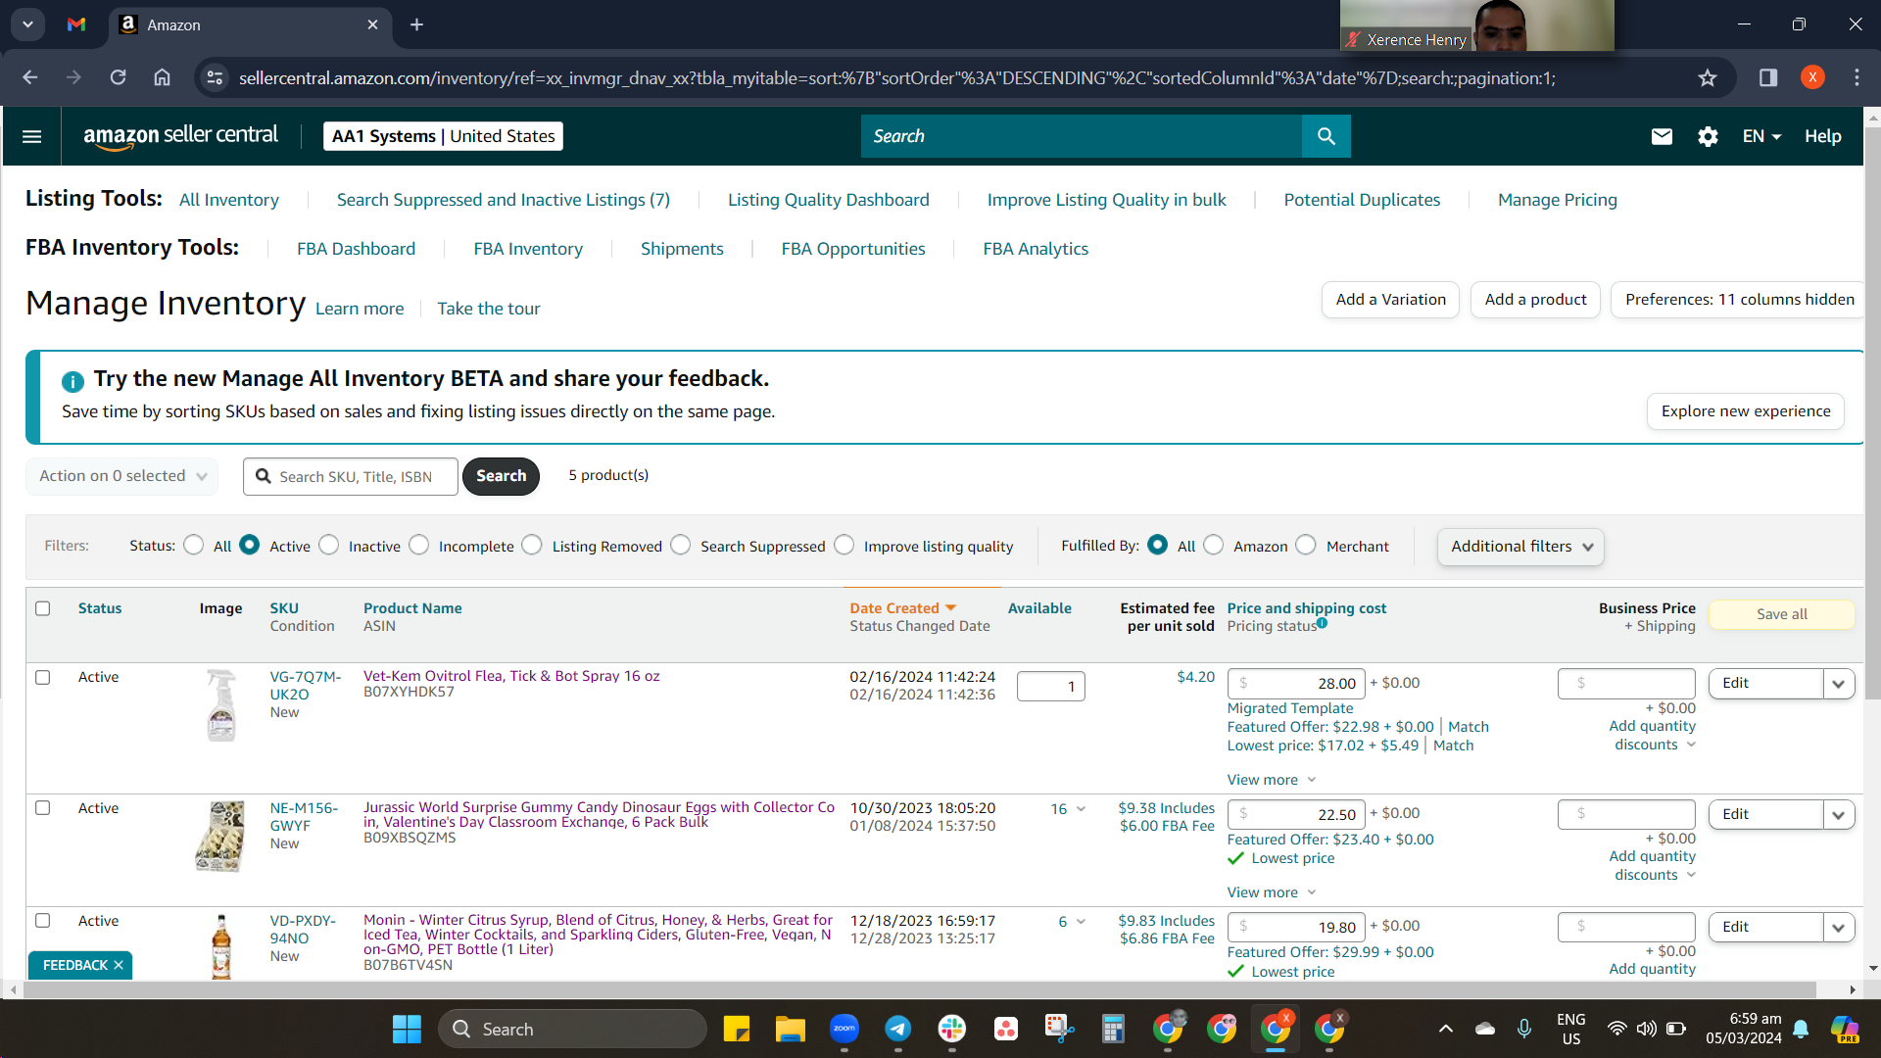1881x1058 pixels.
Task: Open the Action on 0 selected dropdown
Action: click(122, 476)
